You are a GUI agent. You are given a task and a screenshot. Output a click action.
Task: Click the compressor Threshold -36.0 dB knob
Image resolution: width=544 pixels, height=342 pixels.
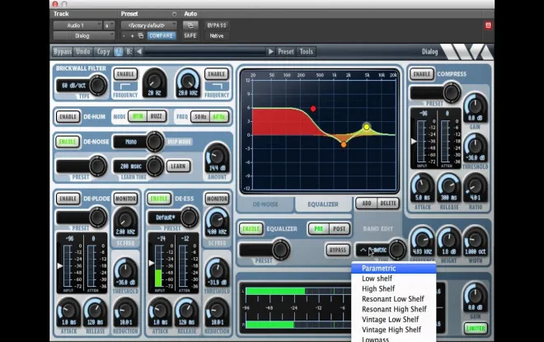tap(475, 148)
